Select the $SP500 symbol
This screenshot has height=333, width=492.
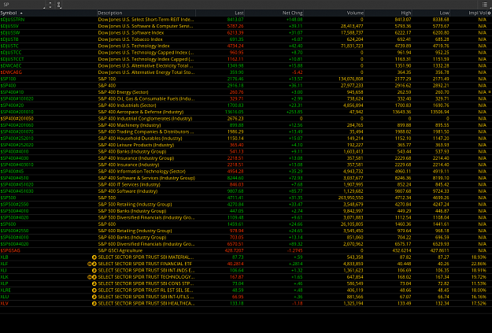pyautogui.click(x=8, y=198)
